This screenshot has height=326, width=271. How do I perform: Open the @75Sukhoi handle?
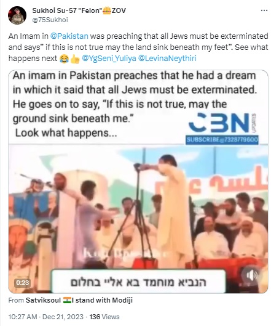pos(50,20)
